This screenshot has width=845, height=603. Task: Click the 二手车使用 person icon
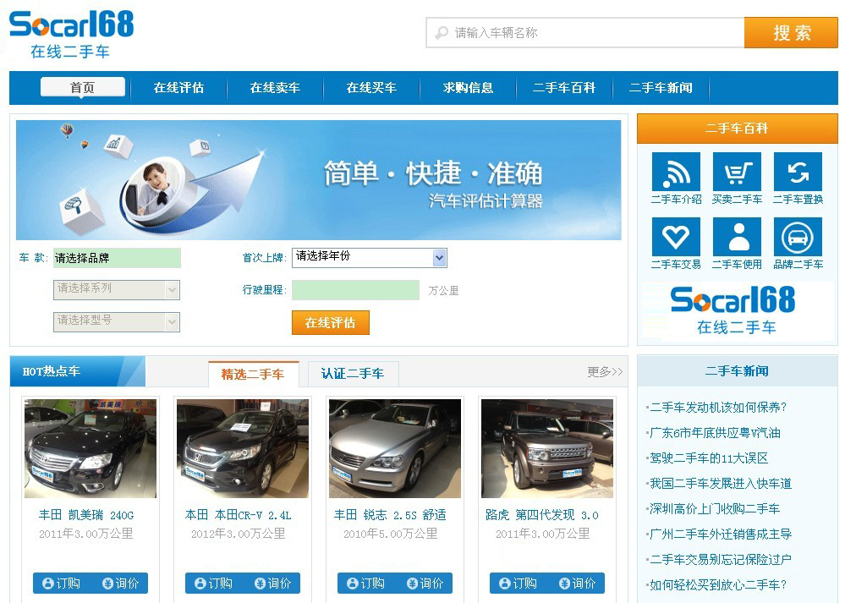coord(737,237)
